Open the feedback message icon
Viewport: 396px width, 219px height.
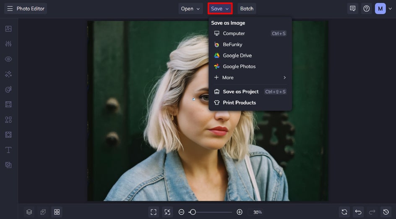pos(352,8)
